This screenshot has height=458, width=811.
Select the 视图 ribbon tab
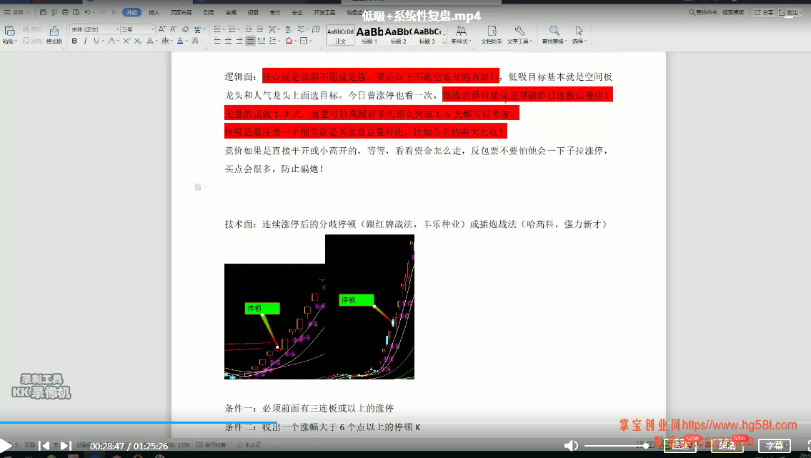tap(253, 12)
